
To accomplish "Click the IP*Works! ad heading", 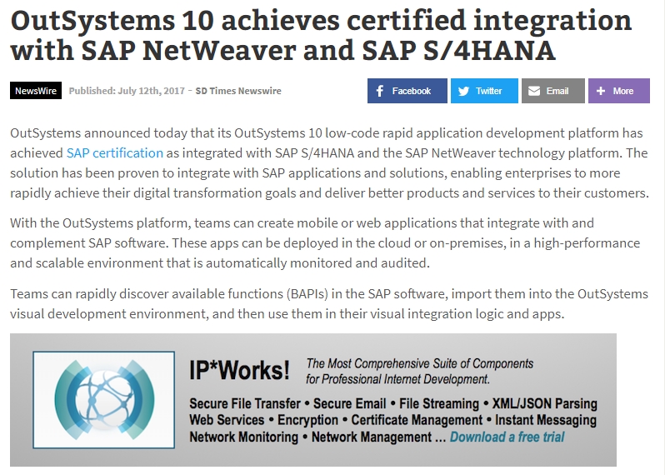I will [239, 370].
